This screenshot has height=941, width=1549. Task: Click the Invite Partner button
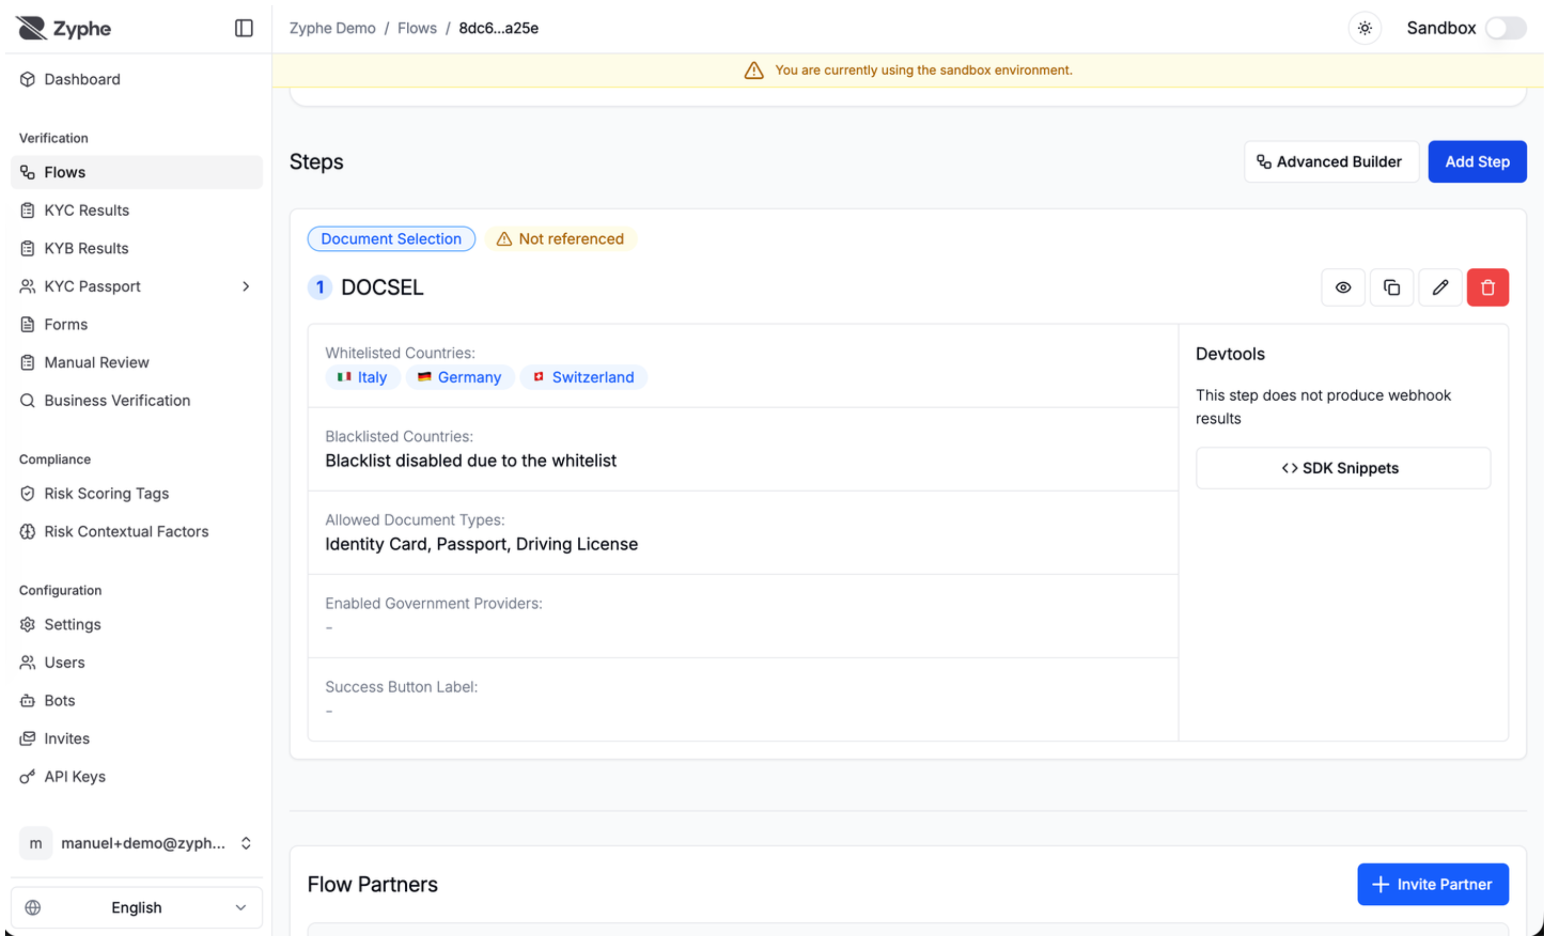pos(1433,884)
